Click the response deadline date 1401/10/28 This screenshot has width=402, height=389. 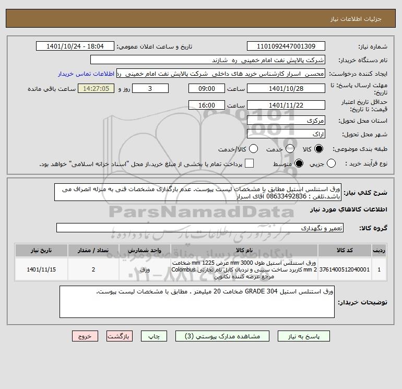pos(286,88)
